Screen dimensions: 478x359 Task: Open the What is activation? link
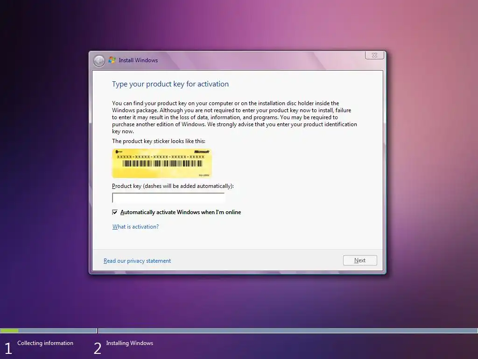coord(136,227)
